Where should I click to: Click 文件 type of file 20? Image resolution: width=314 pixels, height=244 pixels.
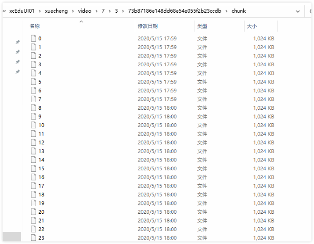202,212
